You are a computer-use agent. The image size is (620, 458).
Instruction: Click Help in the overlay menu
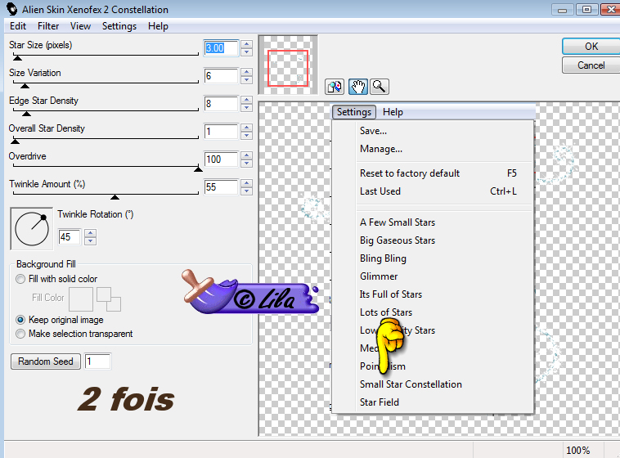tap(393, 112)
